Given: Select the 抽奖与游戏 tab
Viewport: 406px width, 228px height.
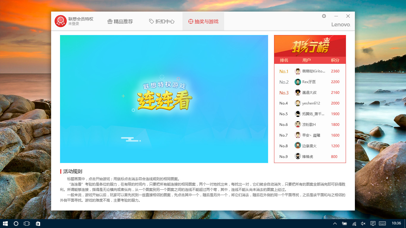Looking at the screenshot, I should 203,21.
